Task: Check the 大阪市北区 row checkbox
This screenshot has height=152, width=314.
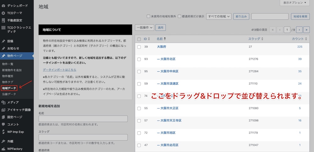Action: tap(139, 59)
